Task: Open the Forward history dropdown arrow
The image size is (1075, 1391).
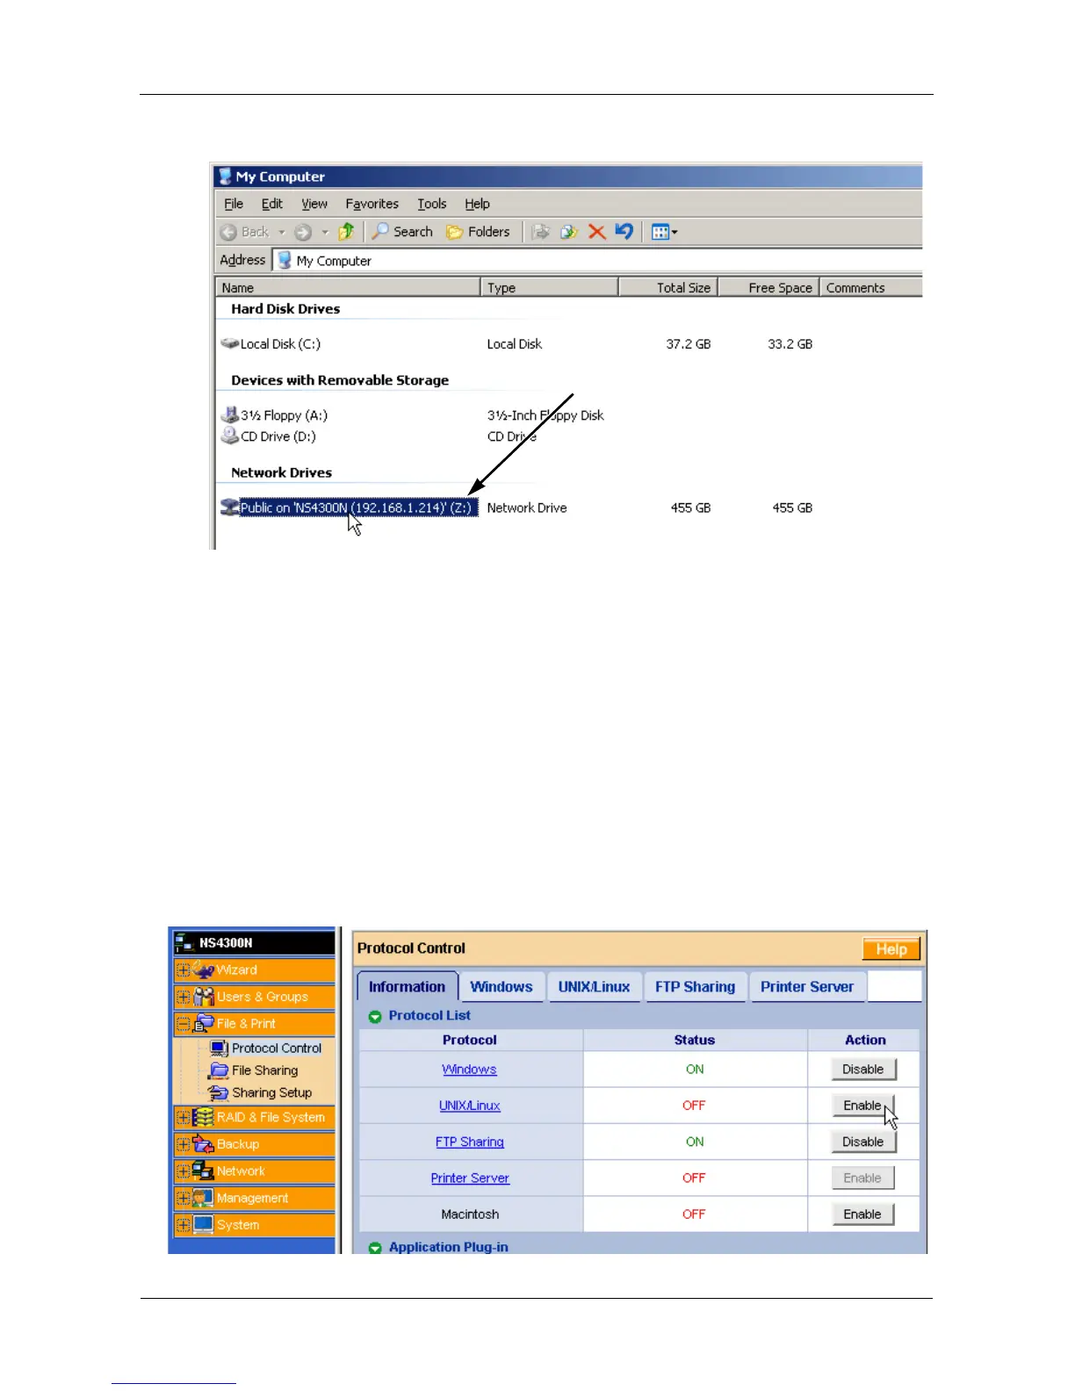Action: (325, 232)
